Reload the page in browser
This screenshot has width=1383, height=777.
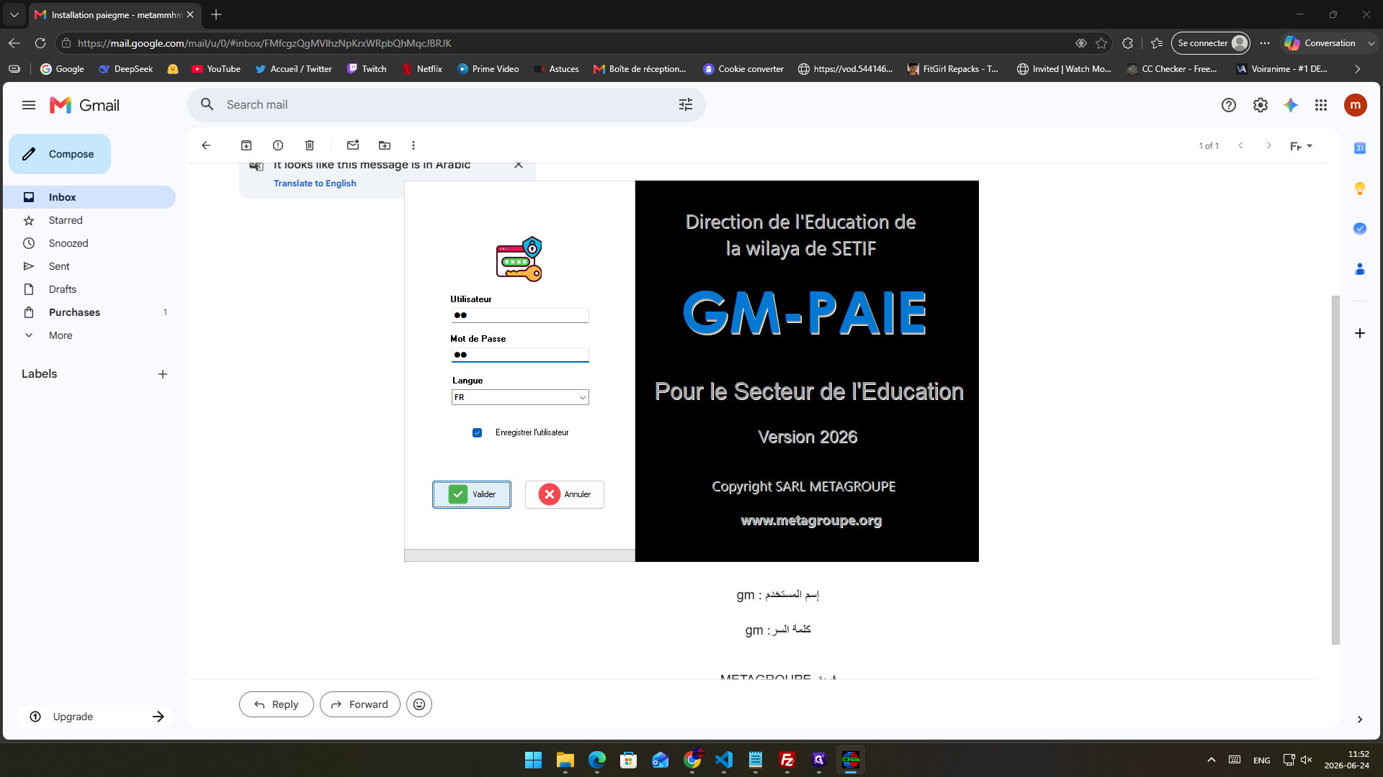coord(40,43)
